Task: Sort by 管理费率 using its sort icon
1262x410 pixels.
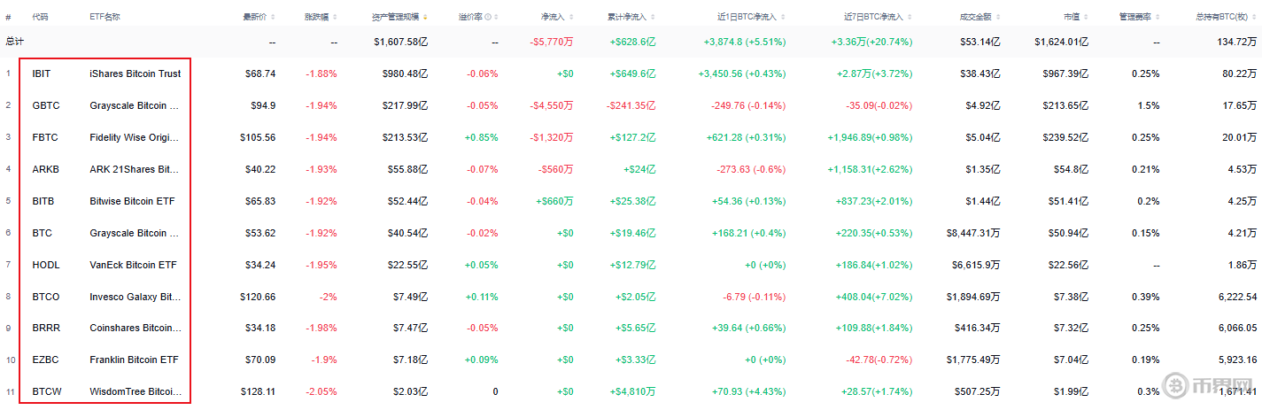Action: 1157,17
